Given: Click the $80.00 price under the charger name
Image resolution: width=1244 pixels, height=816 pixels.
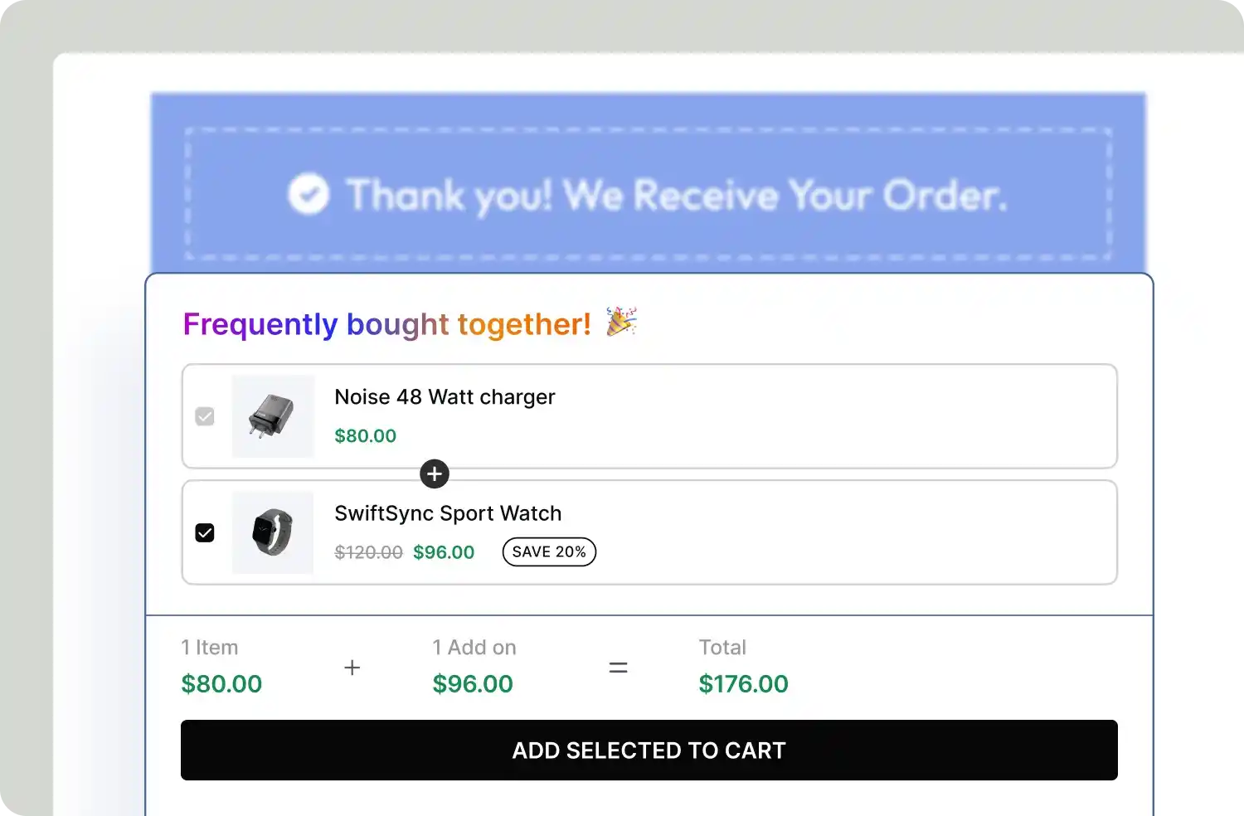Looking at the screenshot, I should (x=365, y=436).
